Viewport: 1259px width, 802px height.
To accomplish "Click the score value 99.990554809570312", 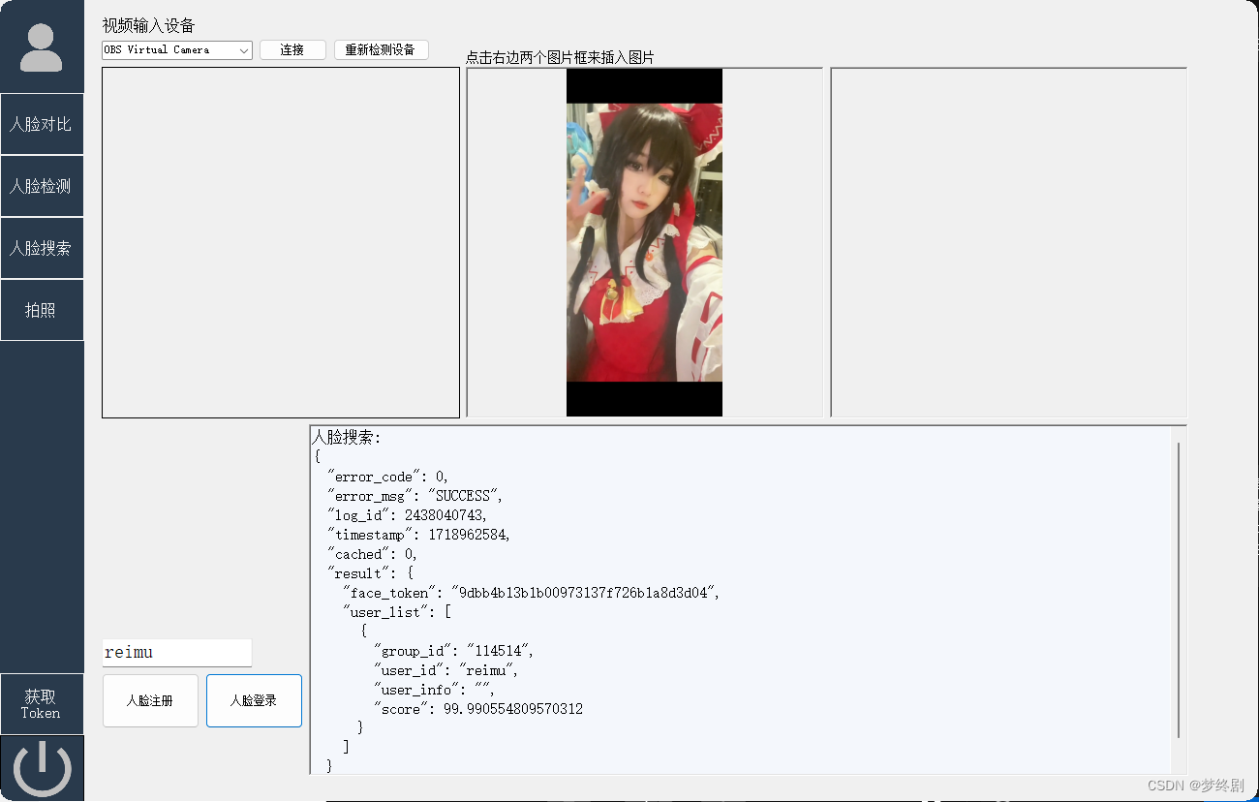I will pos(513,709).
